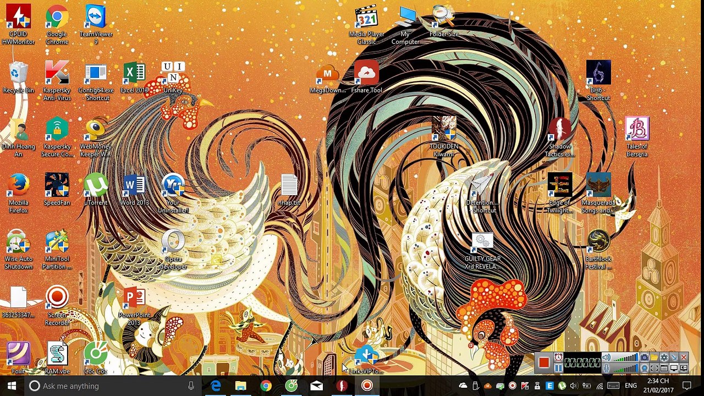Choose window capture mode in recorder
The height and width of the screenshot is (396, 704).
pos(664,368)
